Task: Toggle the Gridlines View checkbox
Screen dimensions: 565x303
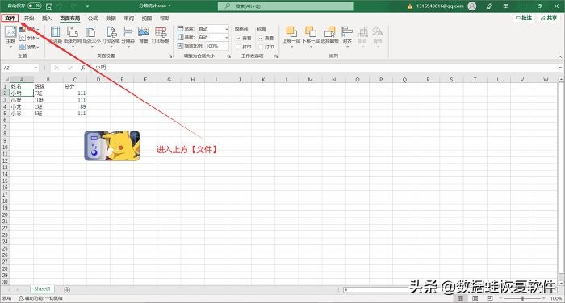Action: coord(238,38)
